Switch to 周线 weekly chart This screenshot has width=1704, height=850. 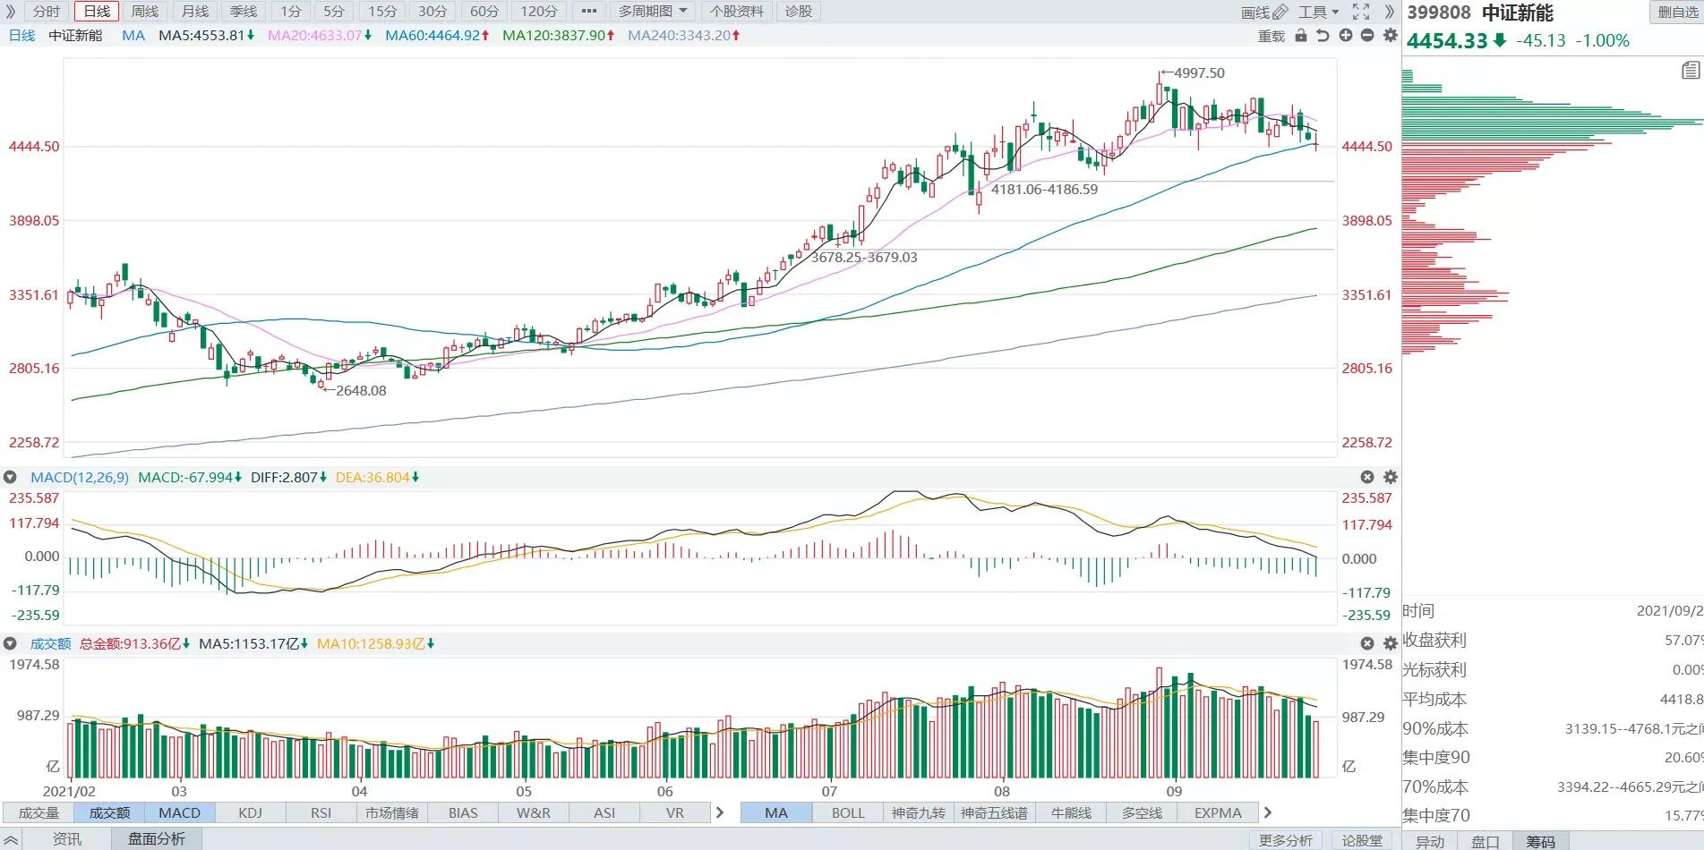click(144, 12)
